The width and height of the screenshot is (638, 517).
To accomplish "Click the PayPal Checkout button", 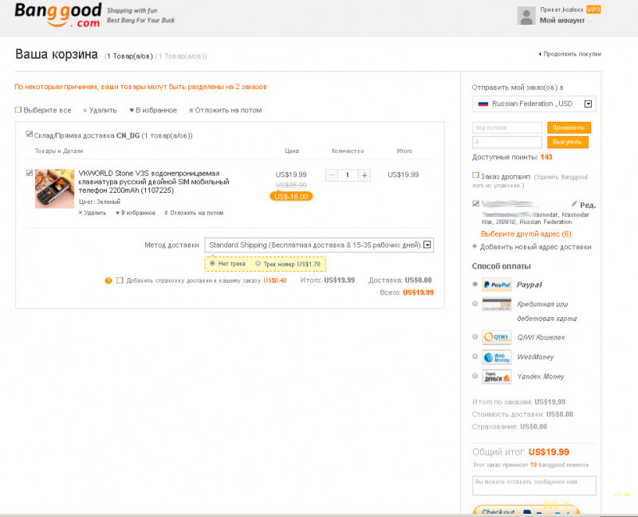I will pyautogui.click(x=526, y=511).
